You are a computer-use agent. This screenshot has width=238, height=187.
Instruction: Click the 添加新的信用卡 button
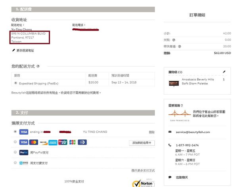click(x=142, y=142)
